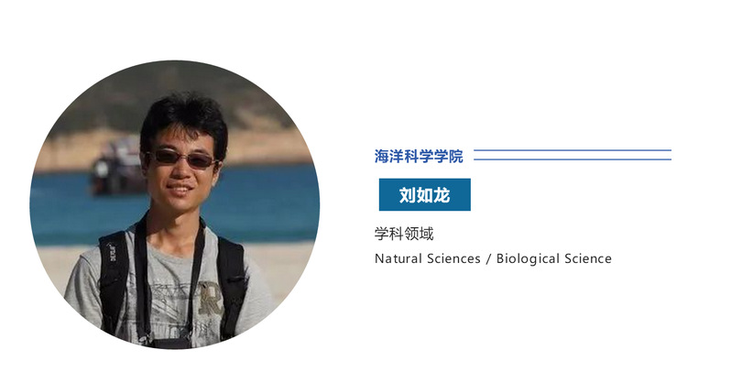The height and width of the screenshot is (372, 731).
Task: Click the 学科领域 heading text
Action: coord(404,233)
